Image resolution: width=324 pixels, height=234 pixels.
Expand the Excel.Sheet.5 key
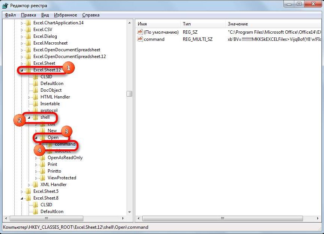tap(22, 192)
